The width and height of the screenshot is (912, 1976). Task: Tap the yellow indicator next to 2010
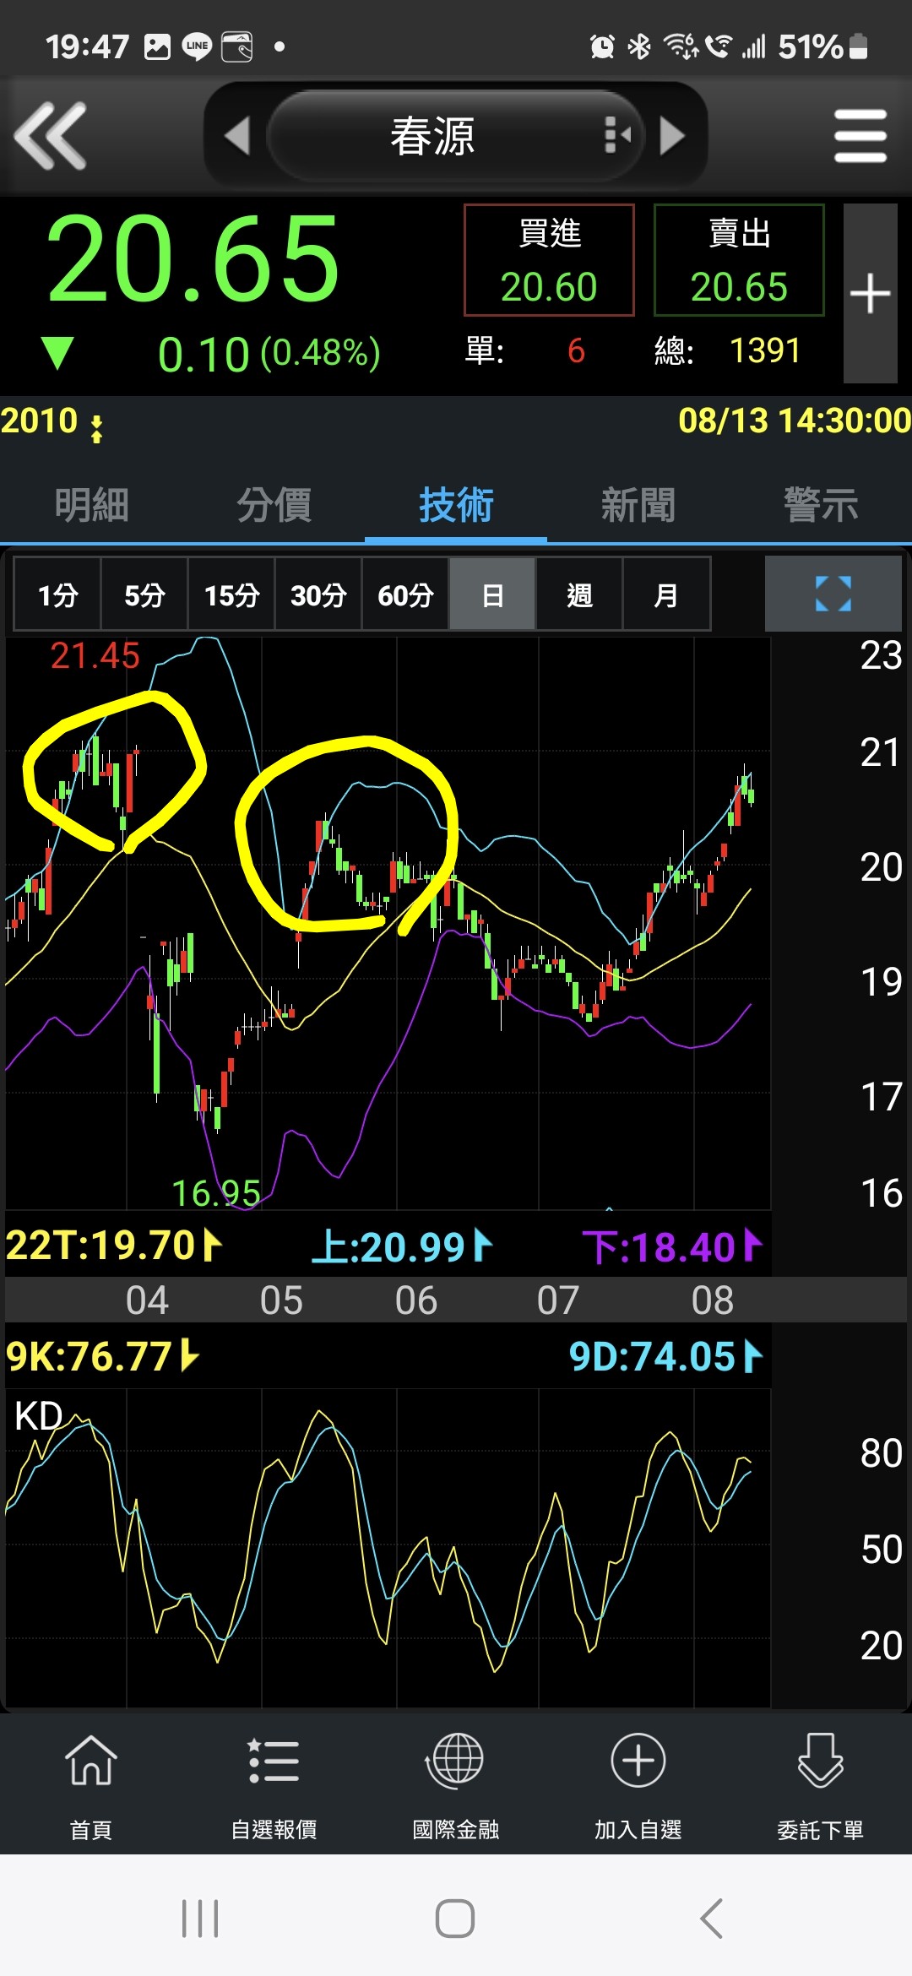(x=97, y=428)
